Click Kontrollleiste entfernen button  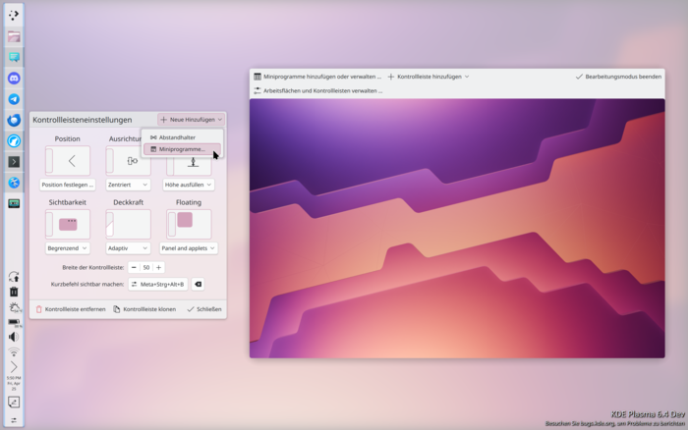pyautogui.click(x=71, y=309)
